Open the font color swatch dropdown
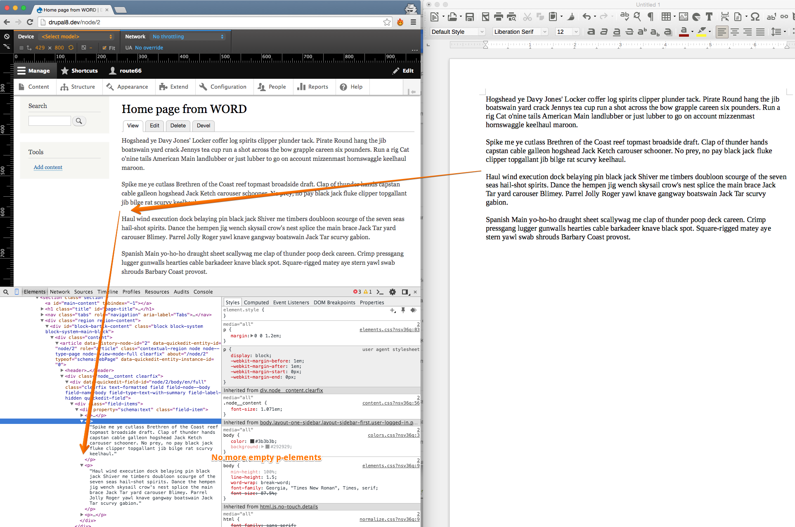The image size is (795, 527). (x=692, y=32)
